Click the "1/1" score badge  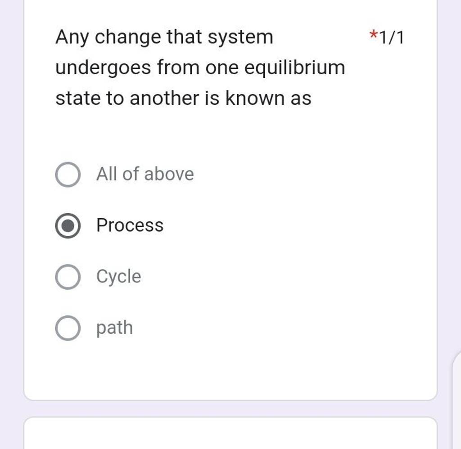[391, 37]
